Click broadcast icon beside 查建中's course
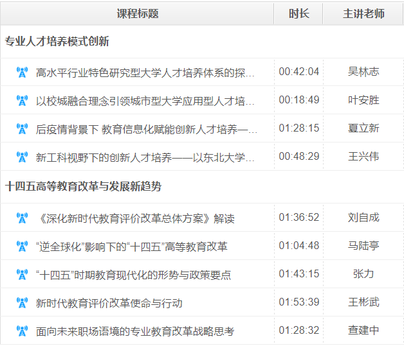The image size is (404, 346). [x=22, y=331]
